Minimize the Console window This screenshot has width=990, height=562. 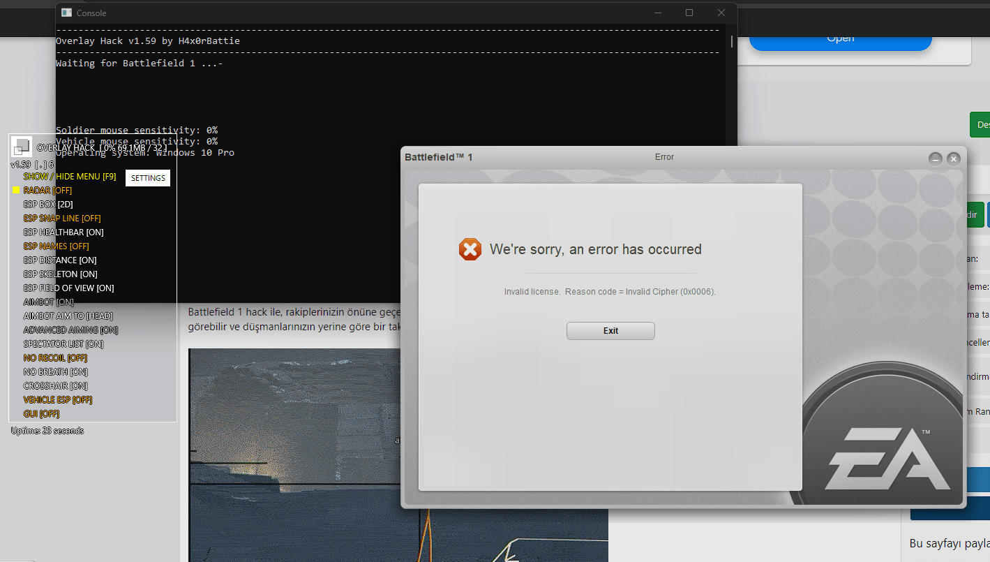[657, 13]
